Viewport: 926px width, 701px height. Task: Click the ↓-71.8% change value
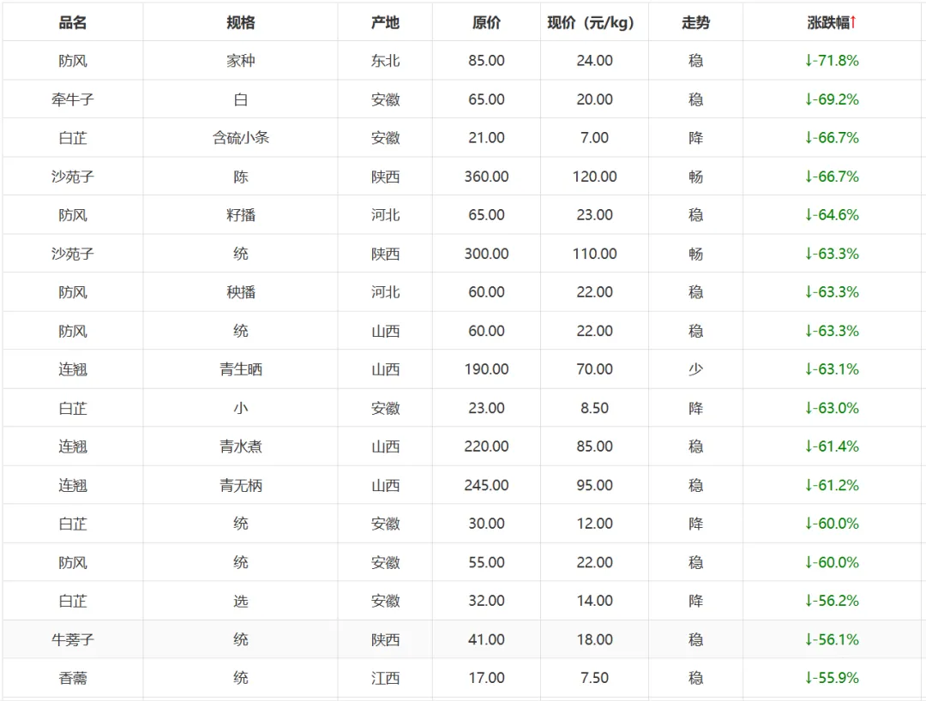(x=832, y=61)
